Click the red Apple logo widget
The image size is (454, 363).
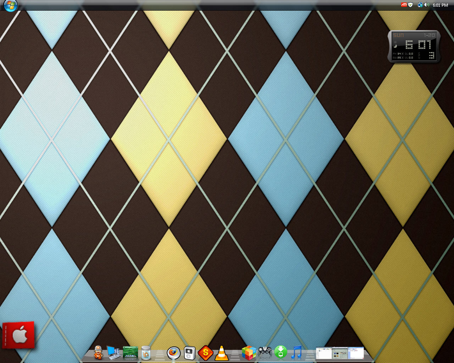18,335
